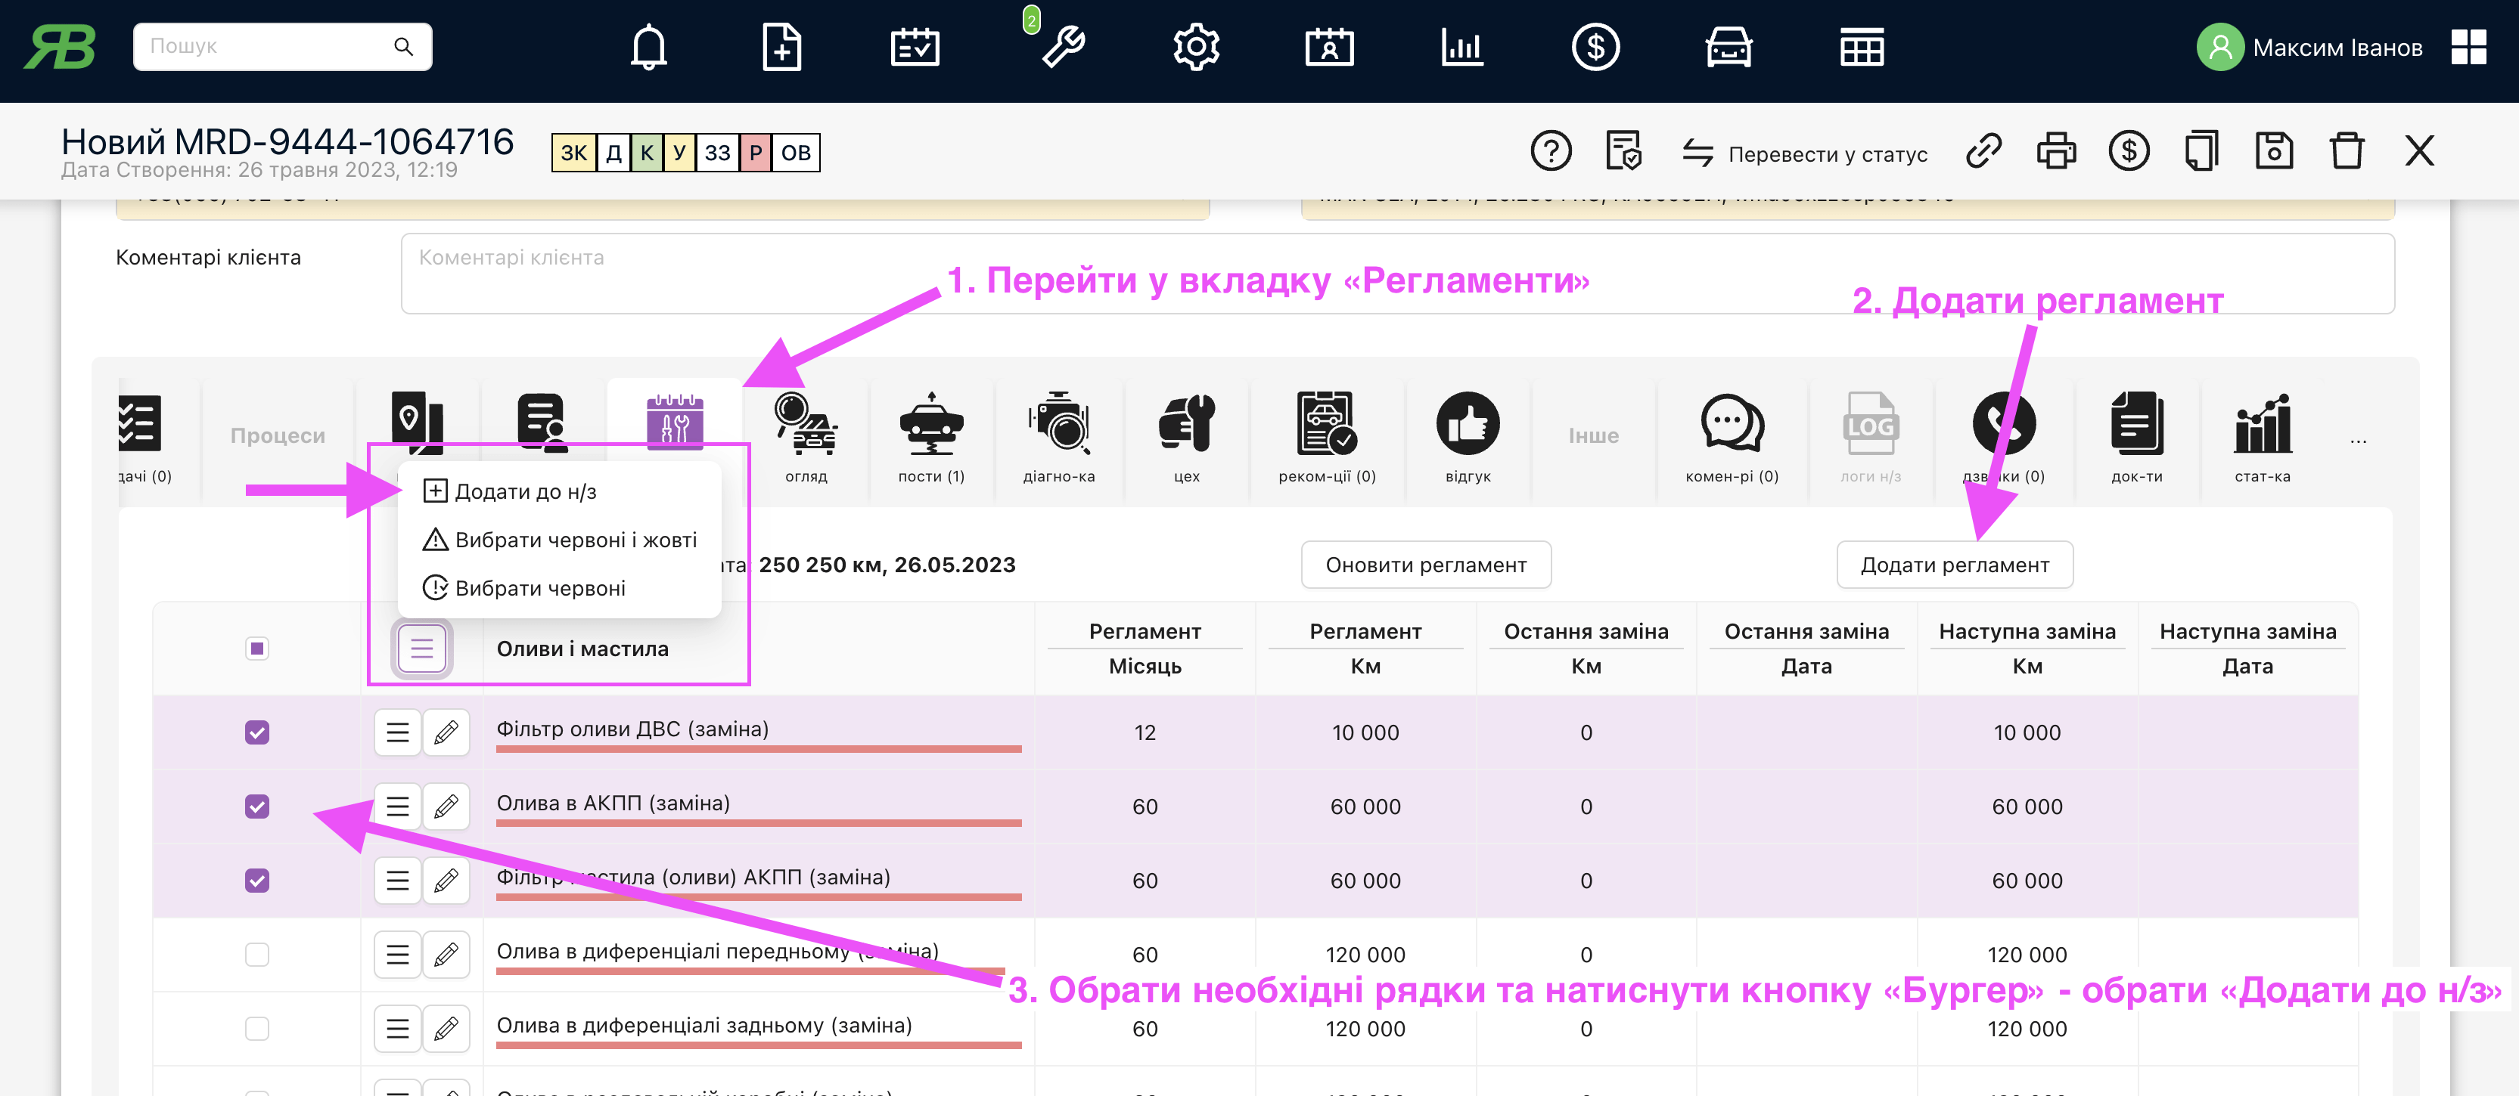Image resolution: width=2519 pixels, height=1096 pixels.
Task: Toggle the select-all header checkbox
Action: (x=257, y=649)
